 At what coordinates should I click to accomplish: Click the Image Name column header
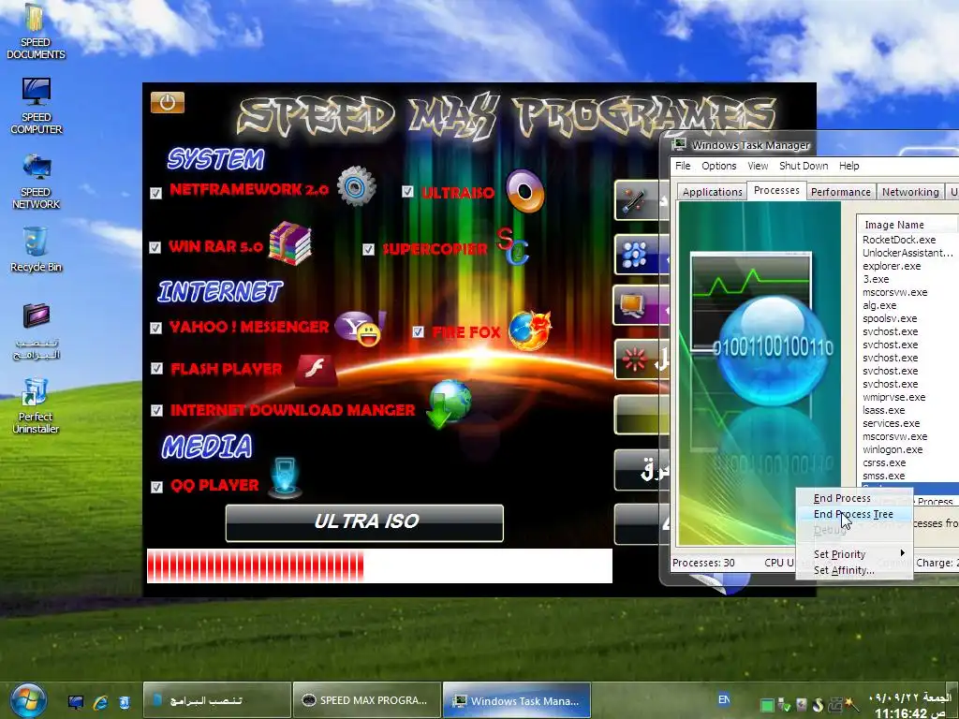[907, 225]
